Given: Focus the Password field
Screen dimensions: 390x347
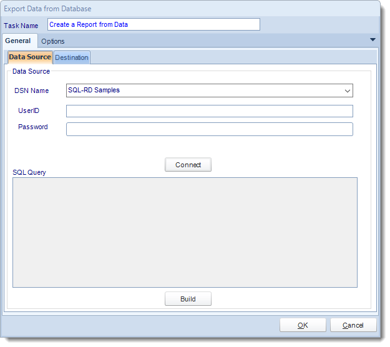Looking at the screenshot, I should (x=209, y=129).
